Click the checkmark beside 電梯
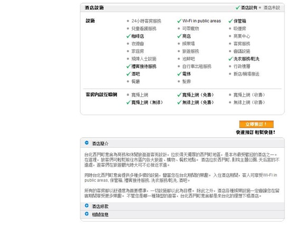 click(x=179, y=74)
